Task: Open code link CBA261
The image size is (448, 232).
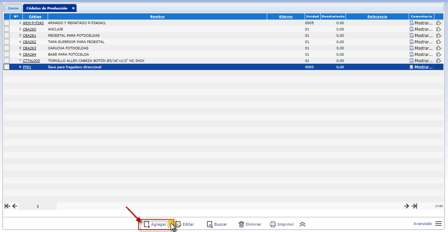Action: 29,35
